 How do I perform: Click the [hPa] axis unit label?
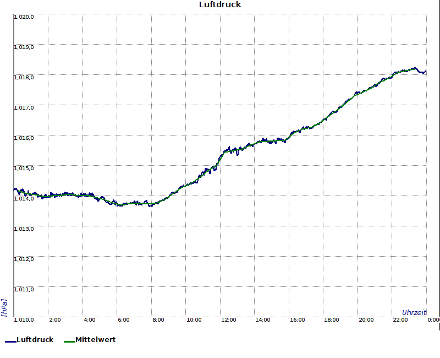pos(4,308)
